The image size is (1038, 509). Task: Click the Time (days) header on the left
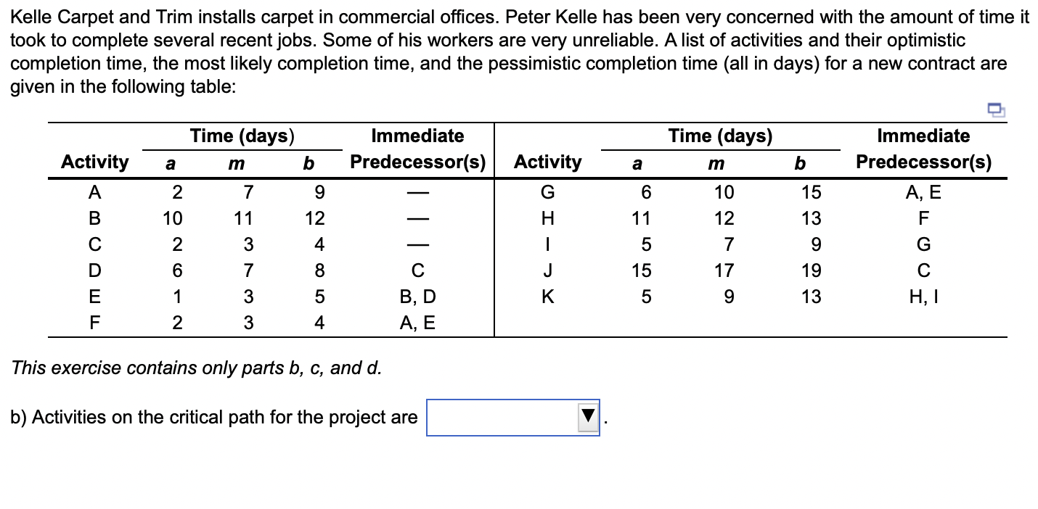[241, 136]
